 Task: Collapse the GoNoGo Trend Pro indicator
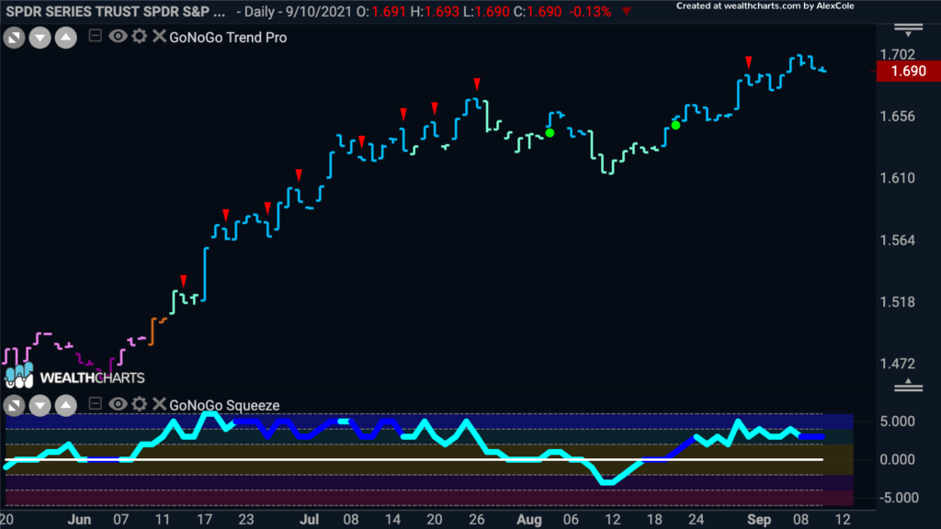(95, 36)
